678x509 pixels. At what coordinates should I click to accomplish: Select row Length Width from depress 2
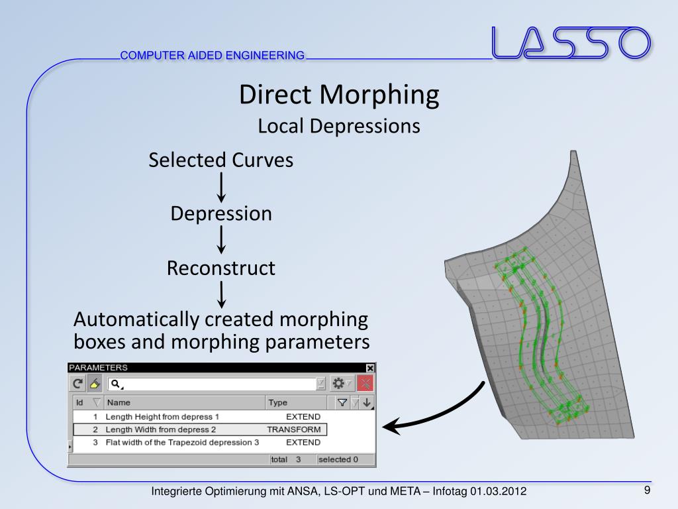[x=200, y=429]
